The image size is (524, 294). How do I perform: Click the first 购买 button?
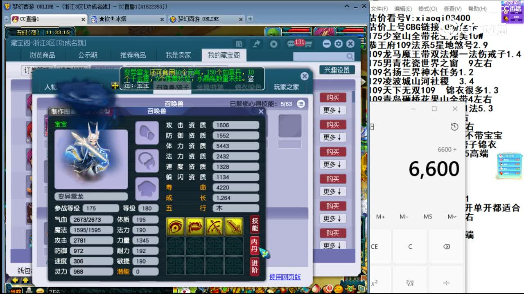[x=333, y=98]
